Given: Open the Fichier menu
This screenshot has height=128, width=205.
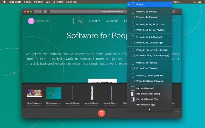Looking at the screenshot, I should point(28,2).
